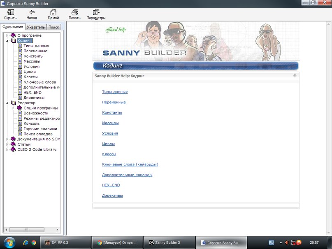Select Возможности in the contents tree
The image size is (332, 249).
[36, 113]
